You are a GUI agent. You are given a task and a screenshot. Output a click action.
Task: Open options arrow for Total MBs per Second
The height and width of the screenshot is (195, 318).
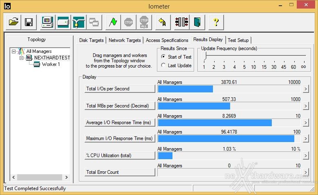pyautogui.click(x=306, y=106)
